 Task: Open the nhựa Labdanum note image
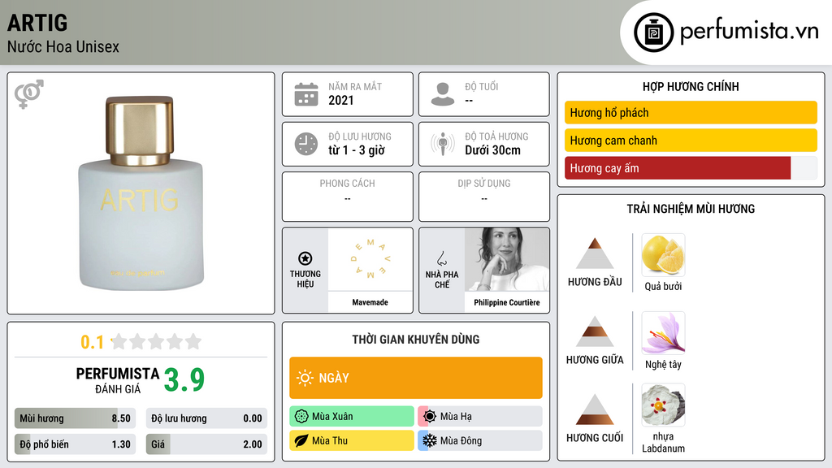tap(663, 405)
